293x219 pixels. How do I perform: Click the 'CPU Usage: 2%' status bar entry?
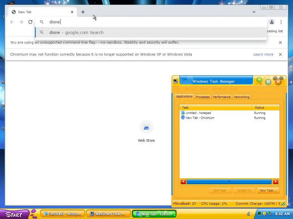tap(214, 204)
